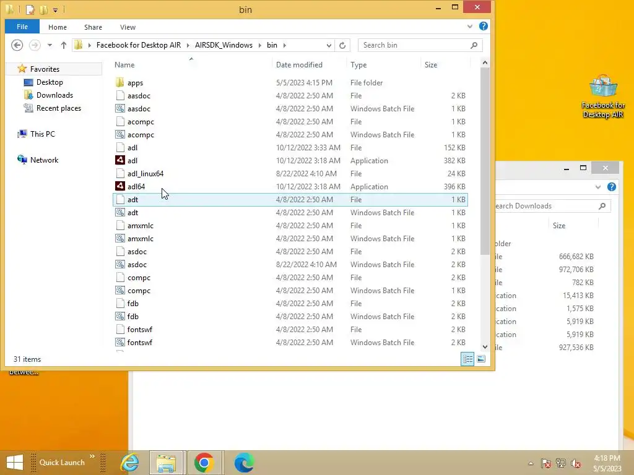Image resolution: width=634 pixels, height=475 pixels.
Task: Click the scroll up arrow of file list
Action: click(x=485, y=62)
